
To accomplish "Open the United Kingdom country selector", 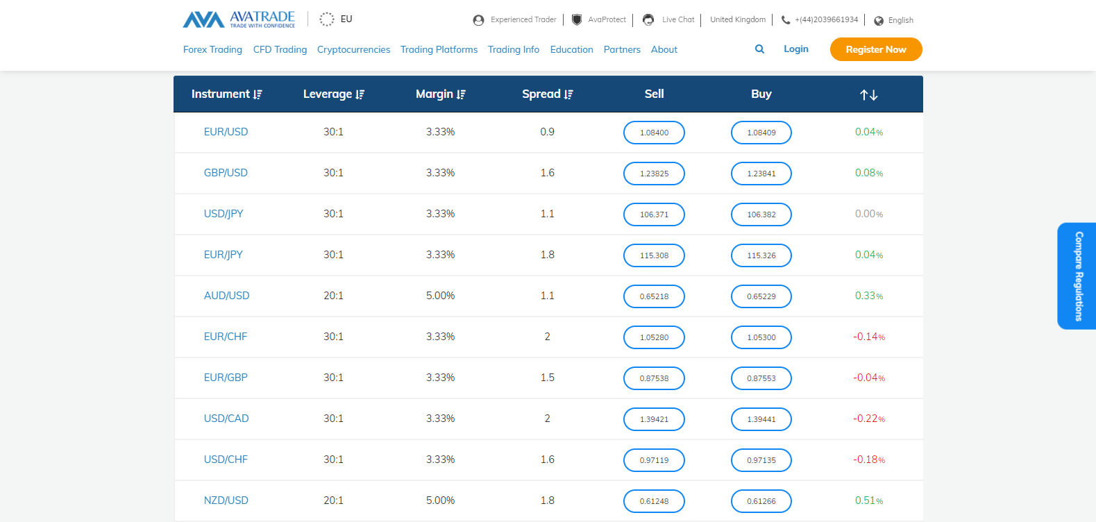I will pyautogui.click(x=738, y=19).
